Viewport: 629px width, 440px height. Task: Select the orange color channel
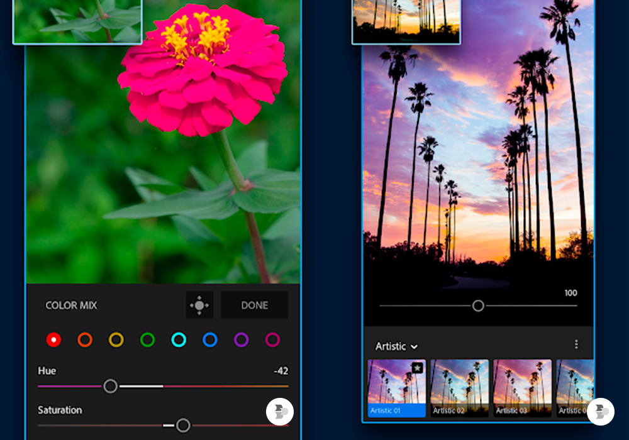coord(85,340)
